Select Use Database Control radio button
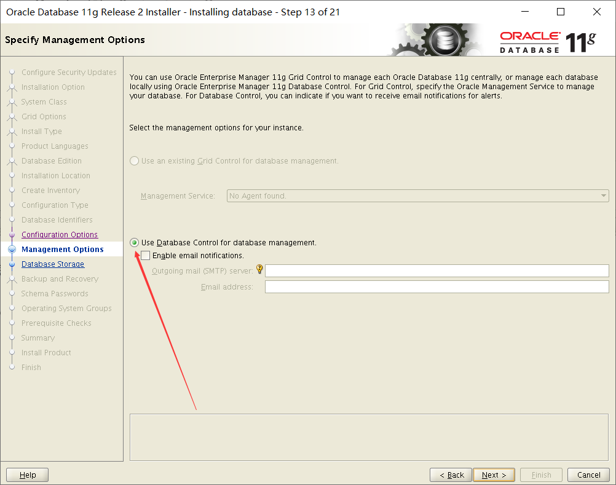This screenshot has height=485, width=616. click(135, 242)
